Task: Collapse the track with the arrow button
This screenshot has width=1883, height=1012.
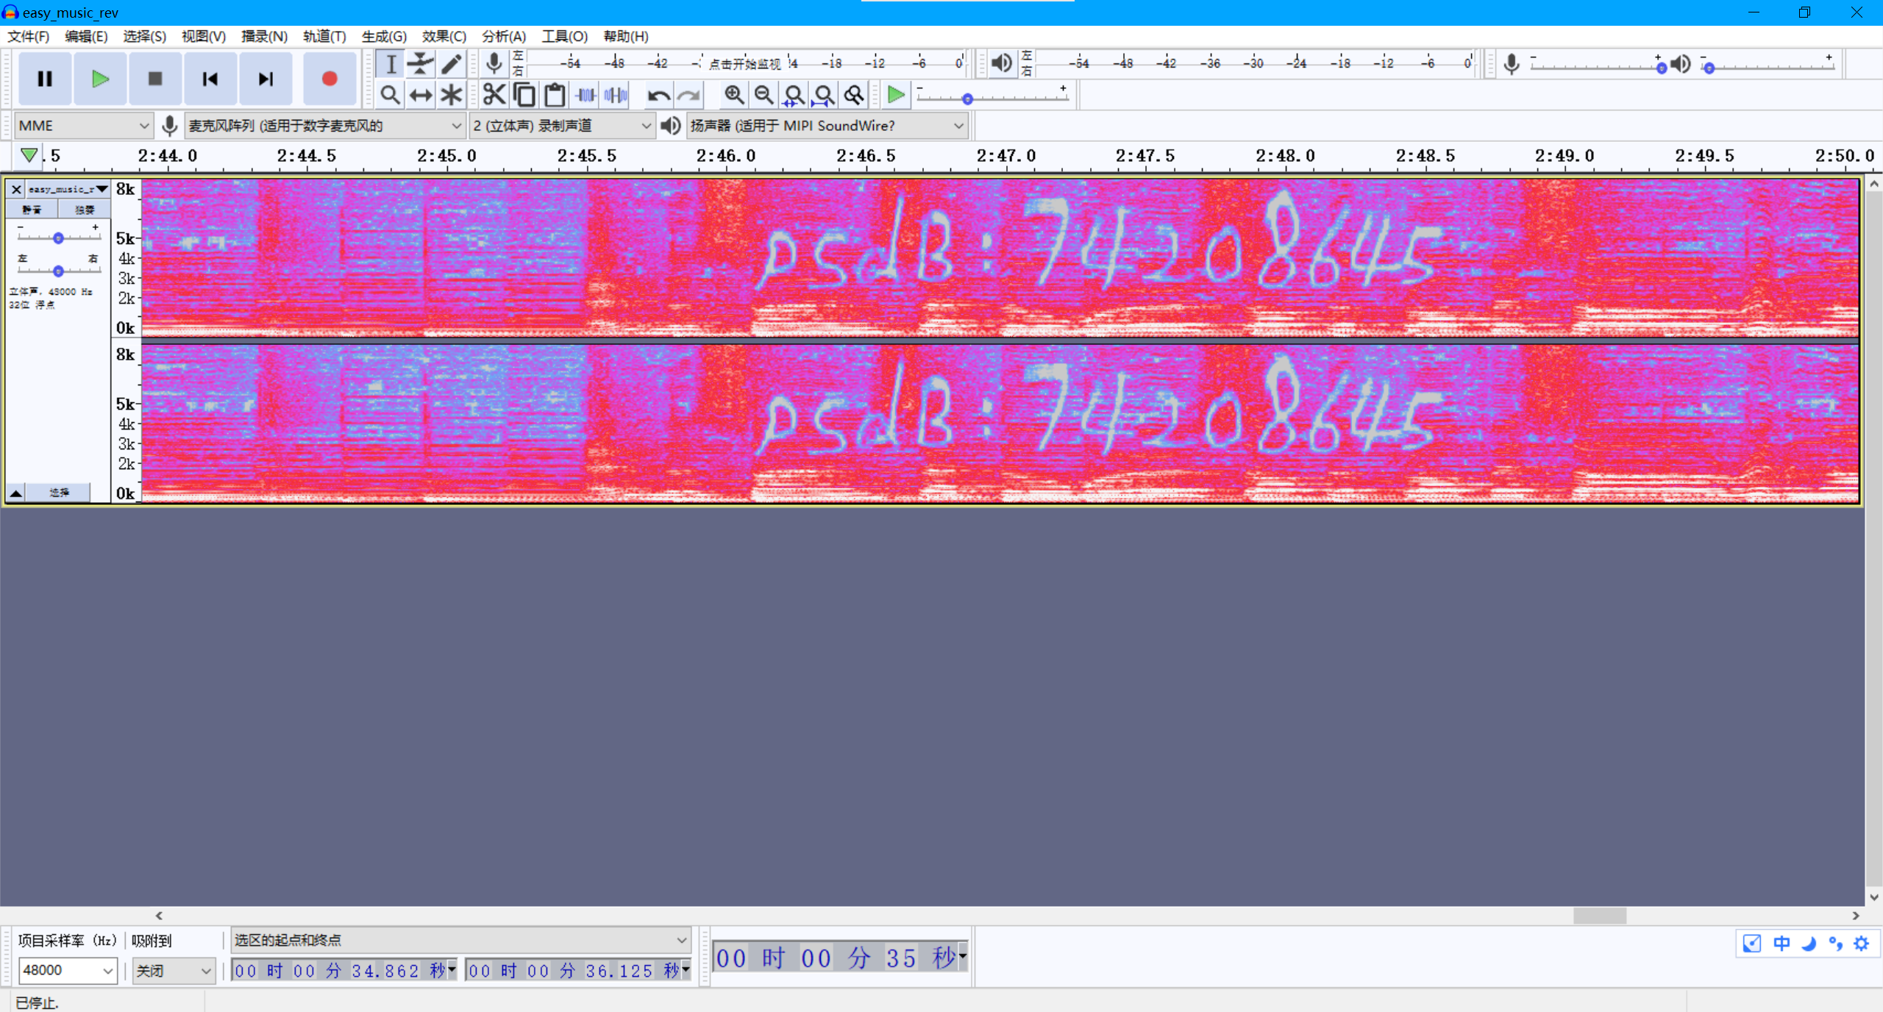Action: 15,493
